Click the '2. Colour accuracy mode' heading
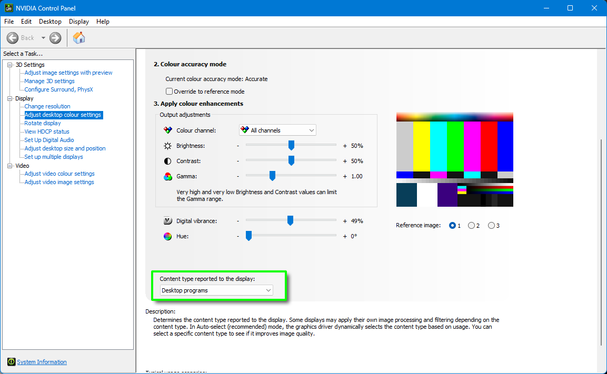The image size is (607, 374). tap(190, 64)
